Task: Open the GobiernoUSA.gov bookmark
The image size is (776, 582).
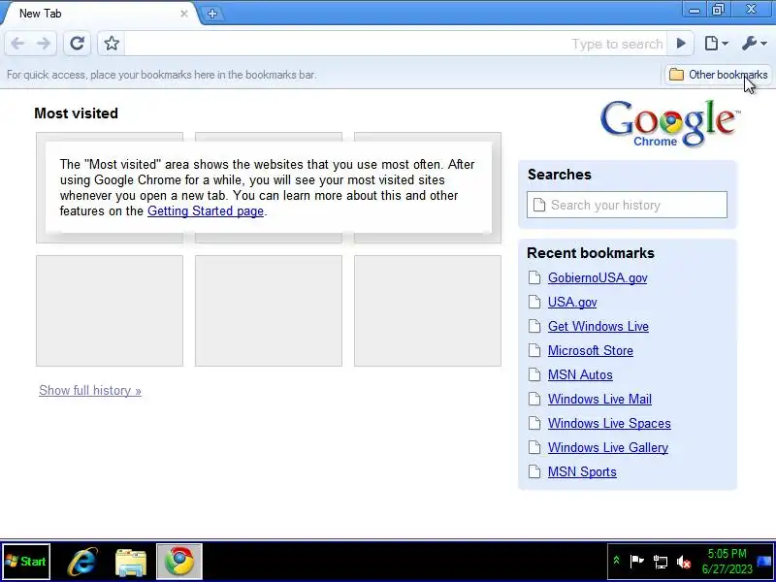Action: click(598, 277)
